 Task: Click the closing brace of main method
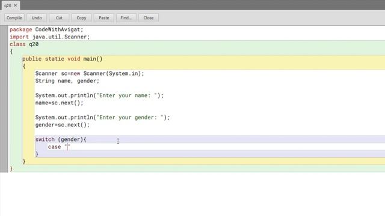click(24, 161)
